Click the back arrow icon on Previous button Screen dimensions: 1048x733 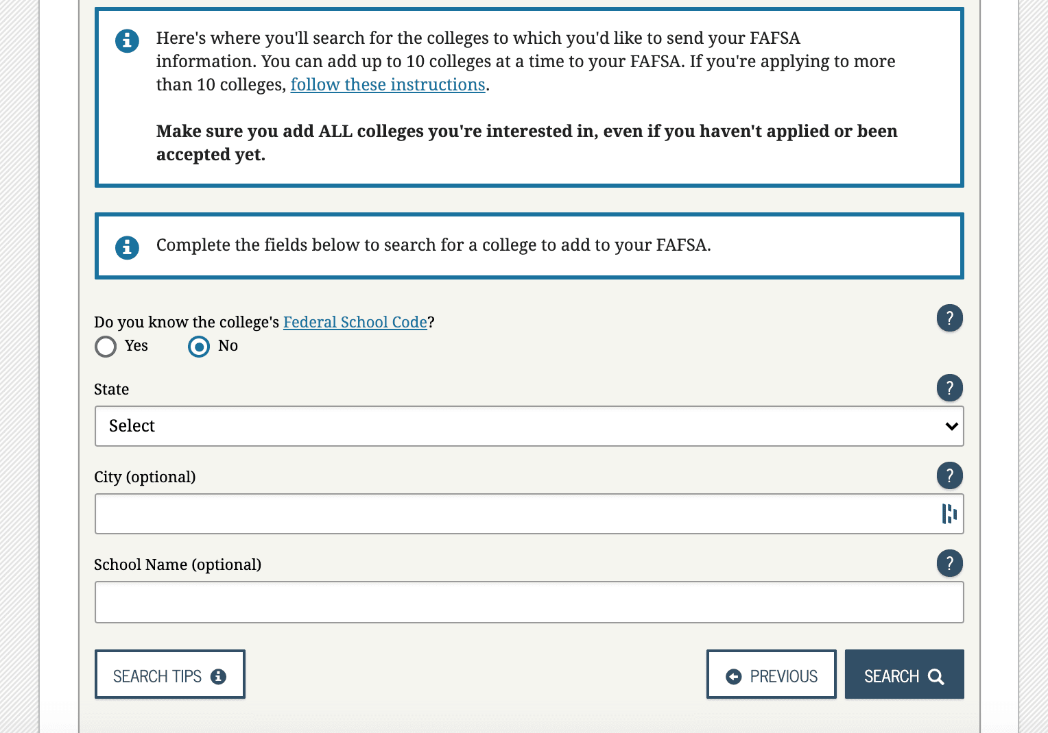(x=734, y=677)
